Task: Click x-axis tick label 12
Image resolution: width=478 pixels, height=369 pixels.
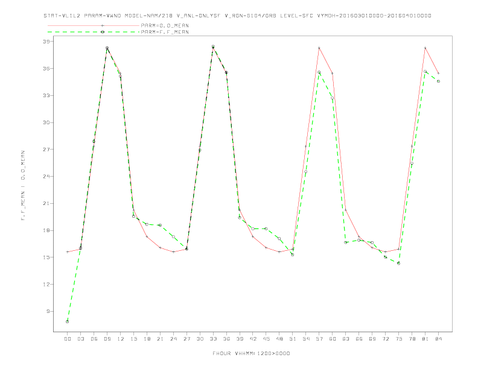Action: (121, 339)
